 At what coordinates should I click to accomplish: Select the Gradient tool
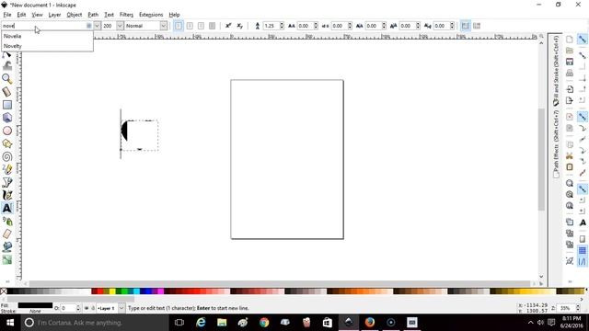[x=6, y=259]
